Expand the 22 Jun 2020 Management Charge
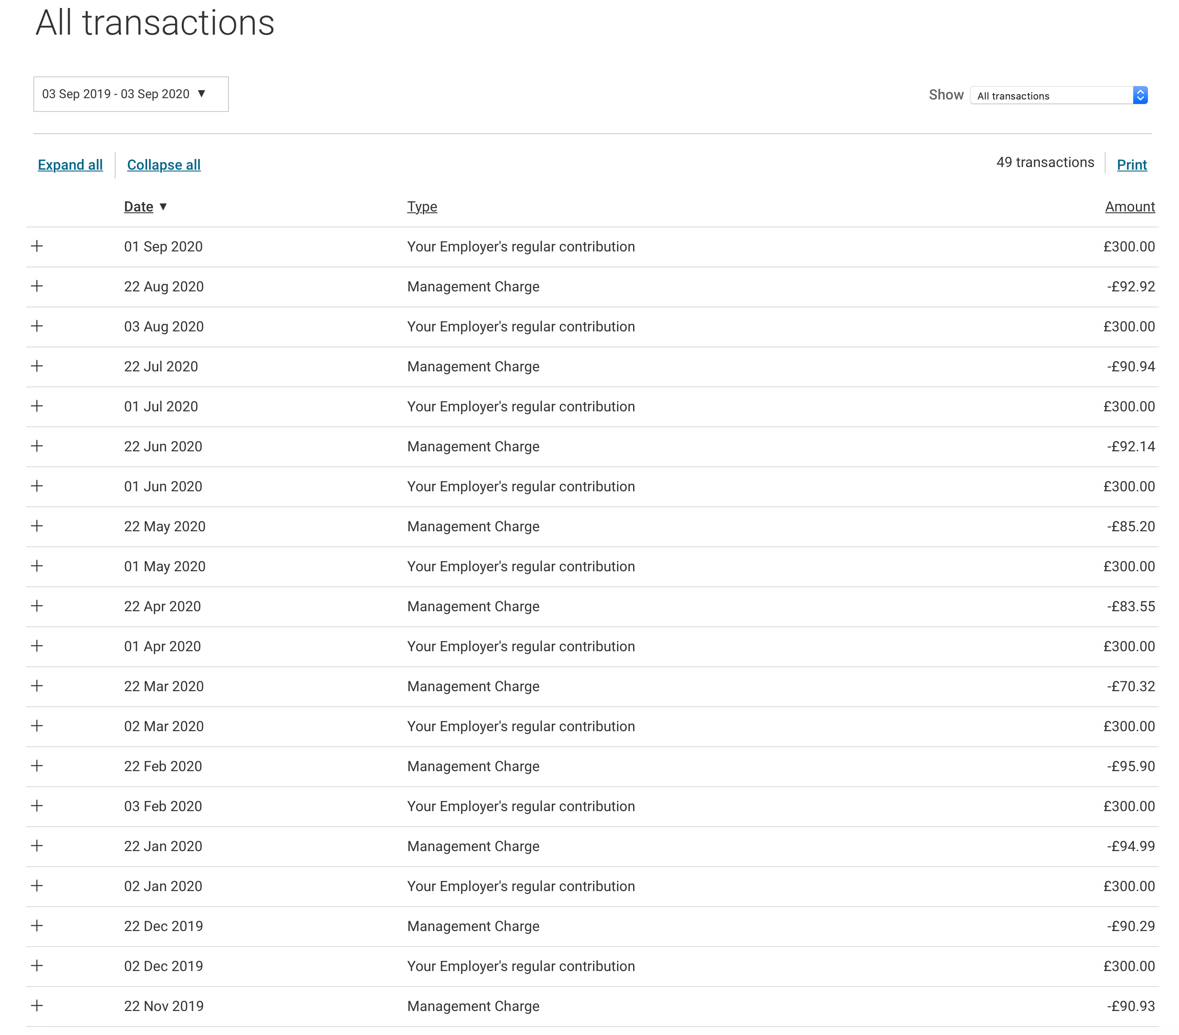 37,446
